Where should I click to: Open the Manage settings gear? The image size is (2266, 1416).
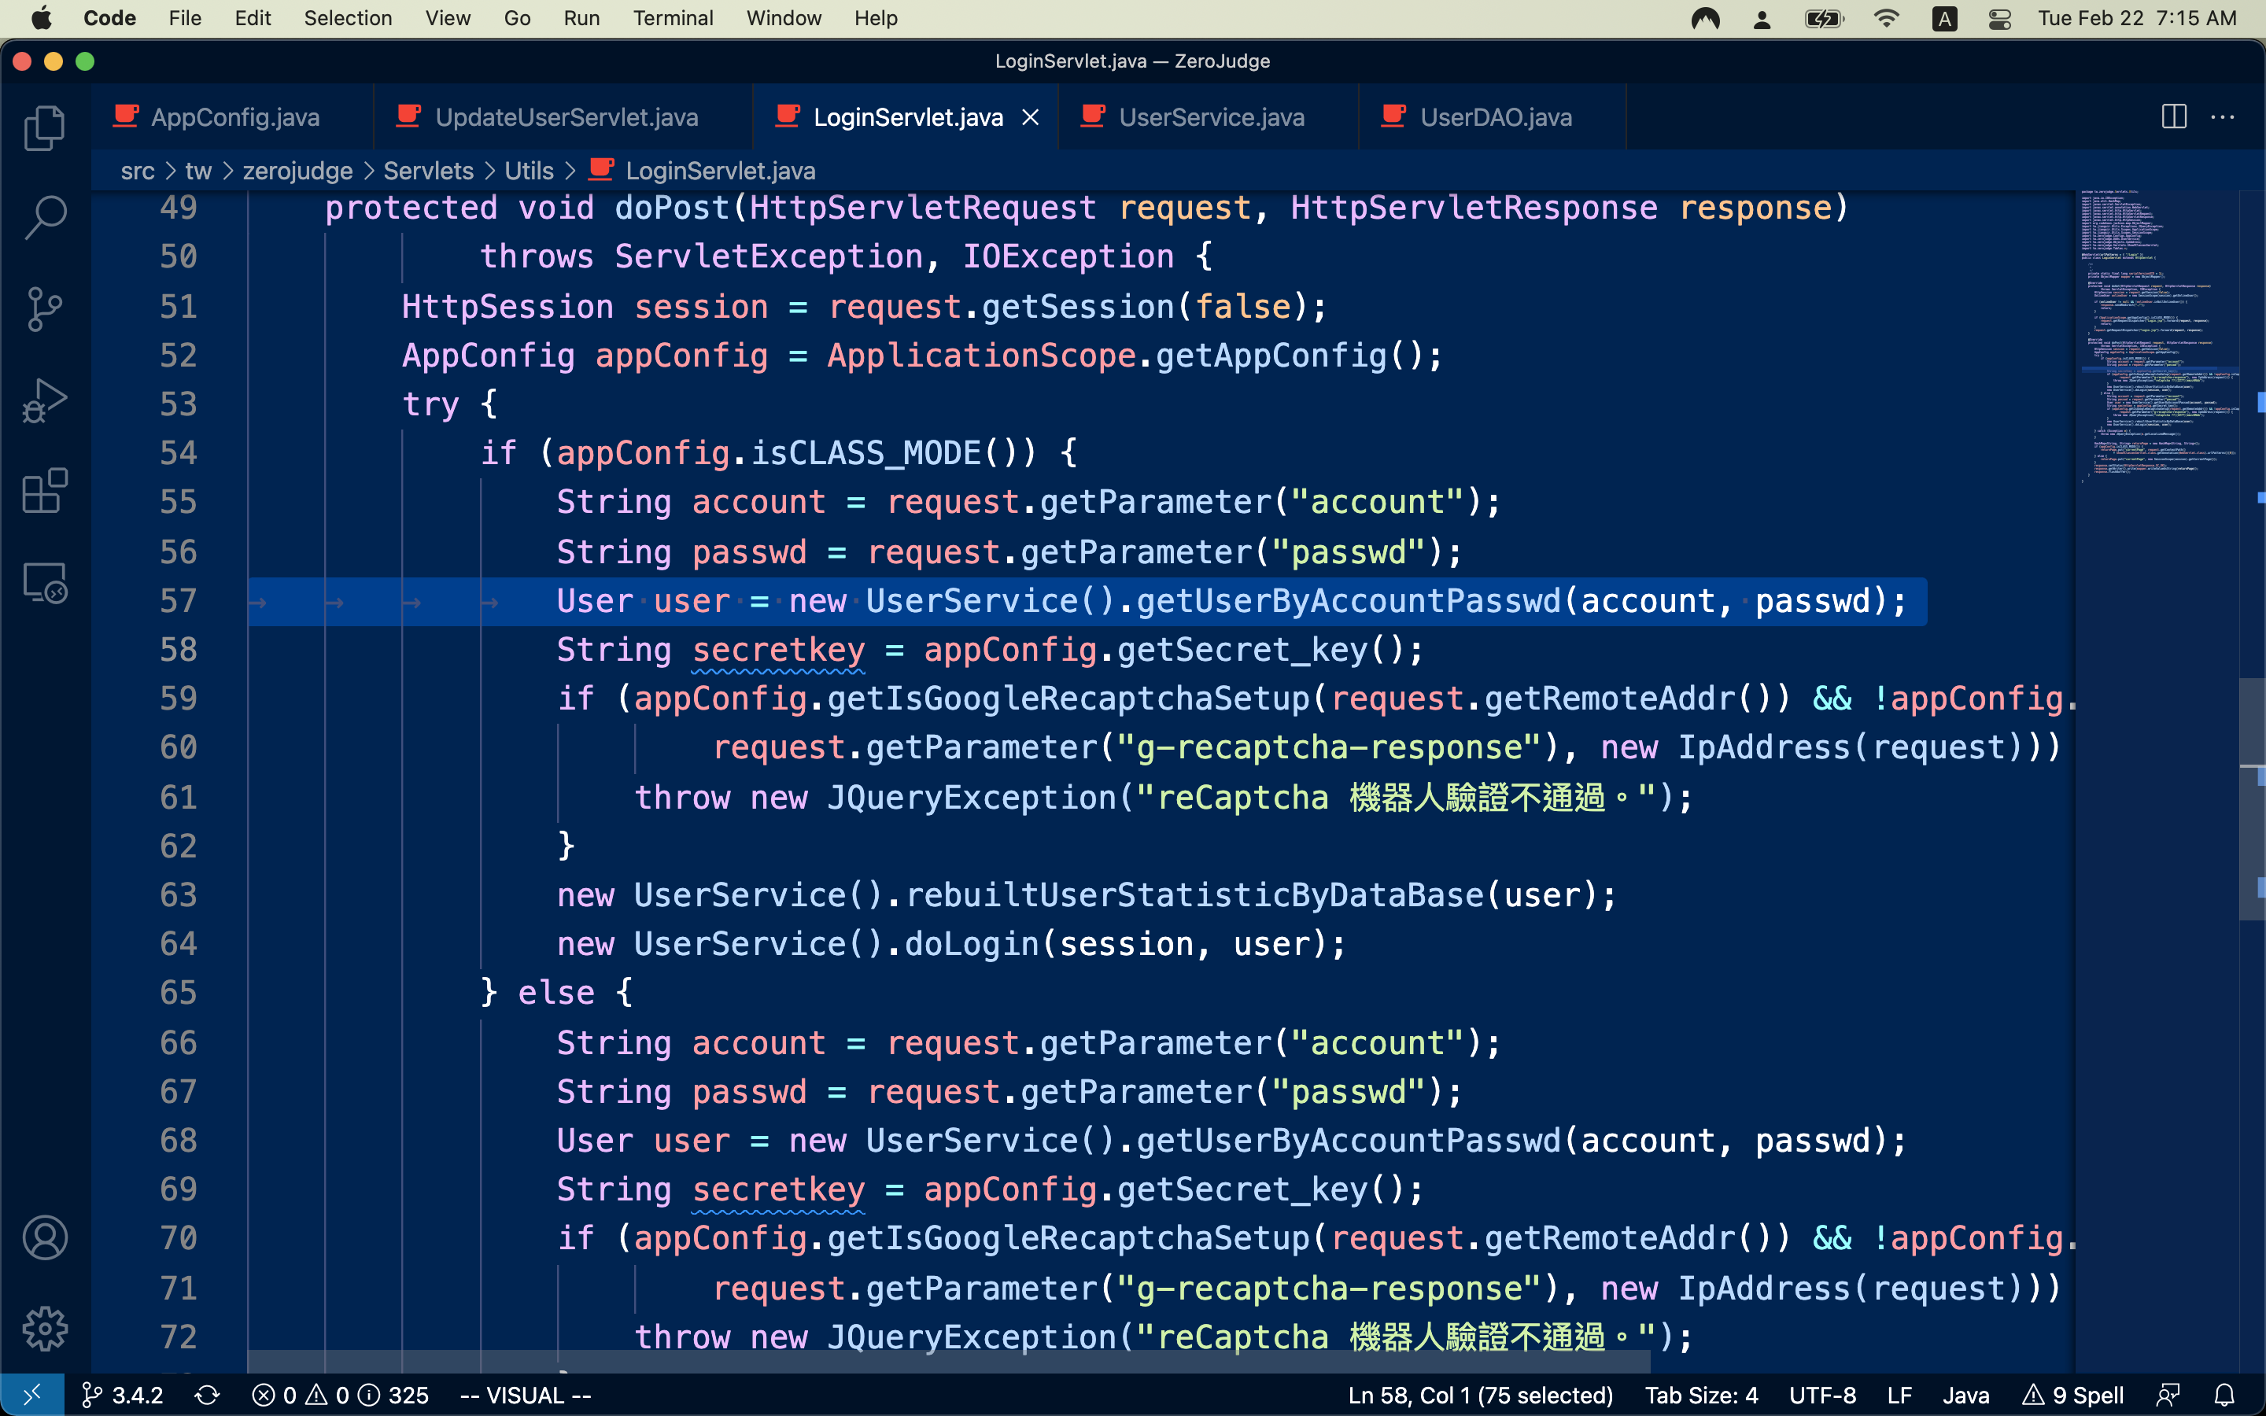point(44,1329)
